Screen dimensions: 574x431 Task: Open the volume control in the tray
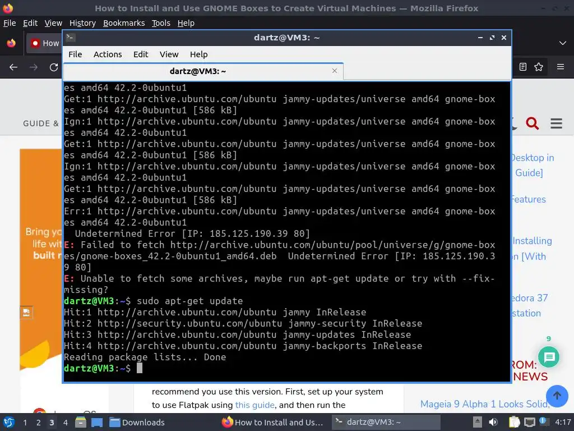tap(494, 422)
